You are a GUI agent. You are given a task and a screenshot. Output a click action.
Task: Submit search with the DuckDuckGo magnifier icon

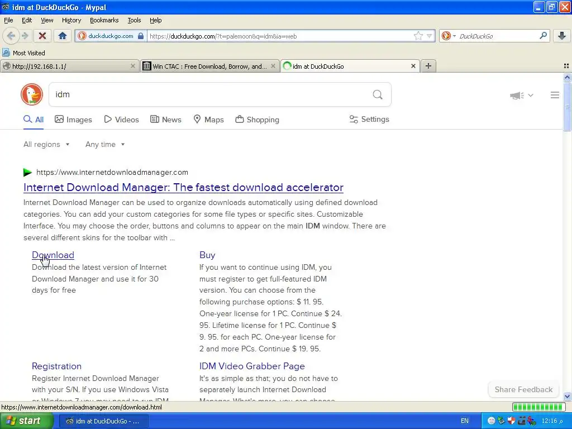tap(378, 95)
